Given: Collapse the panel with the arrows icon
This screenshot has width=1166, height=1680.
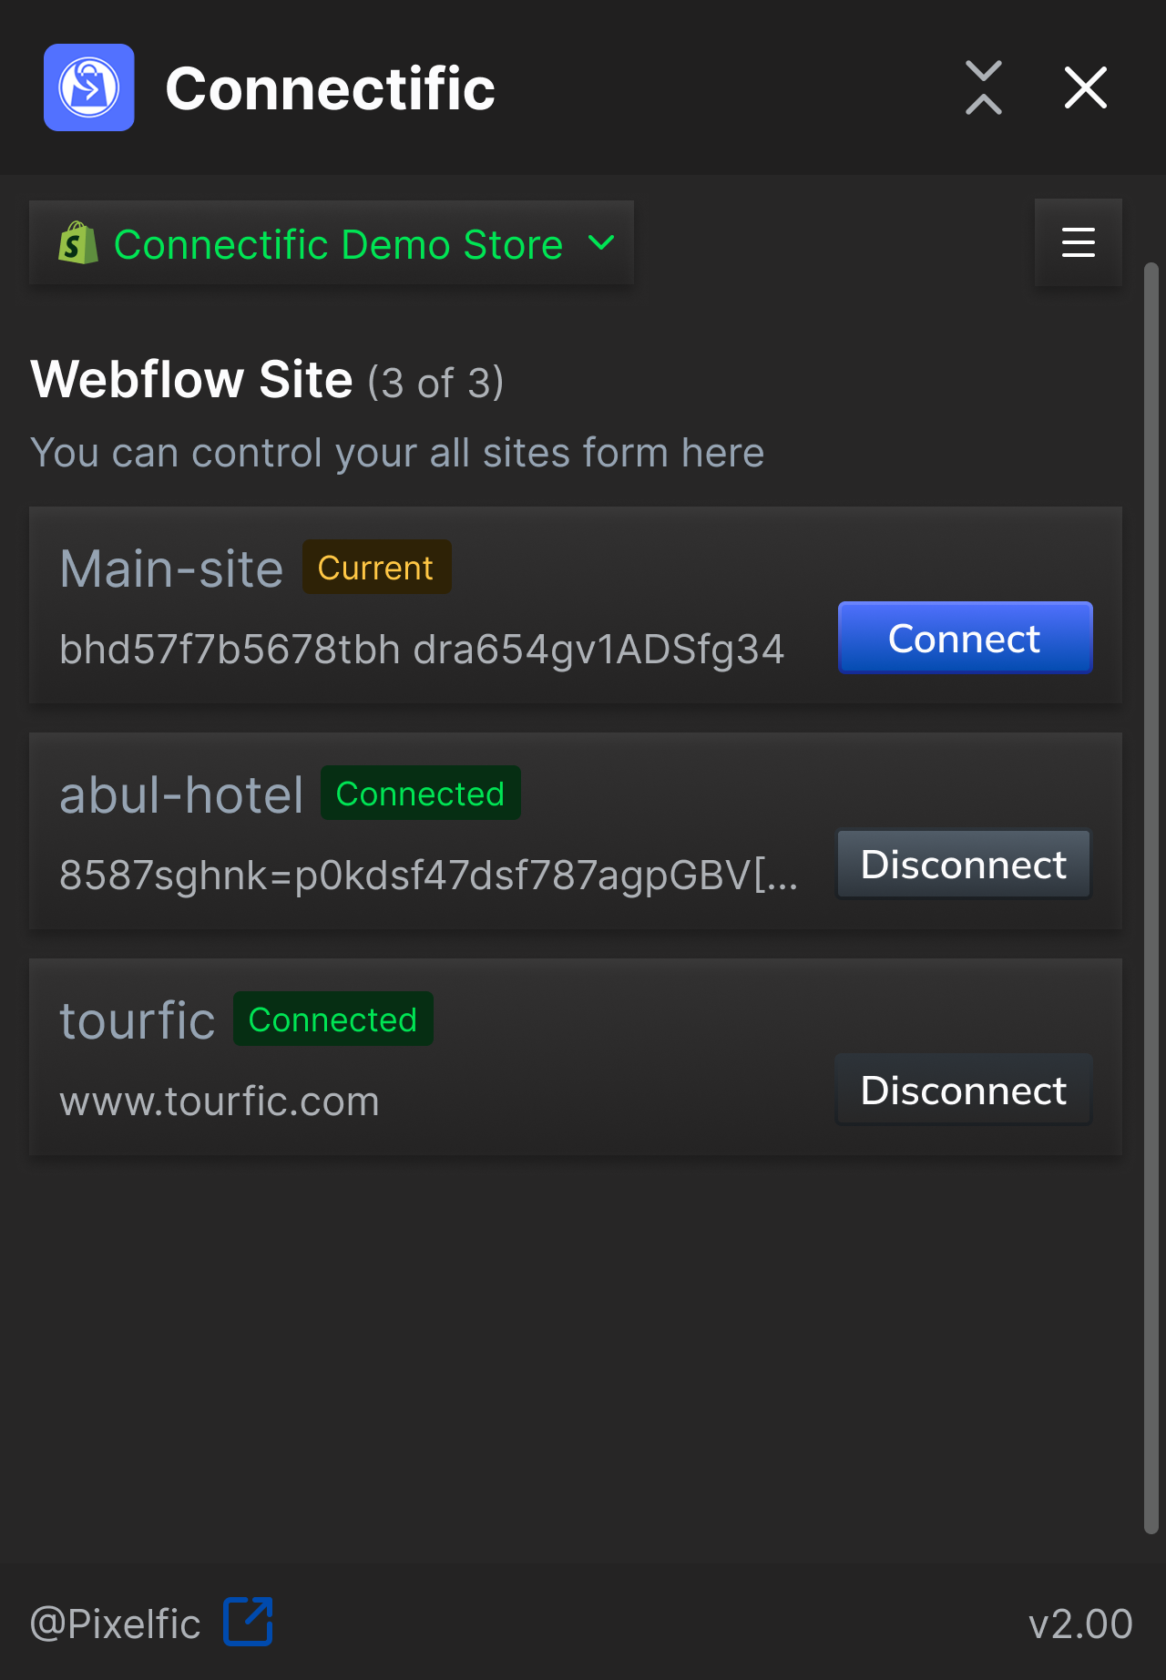Looking at the screenshot, I should [984, 87].
